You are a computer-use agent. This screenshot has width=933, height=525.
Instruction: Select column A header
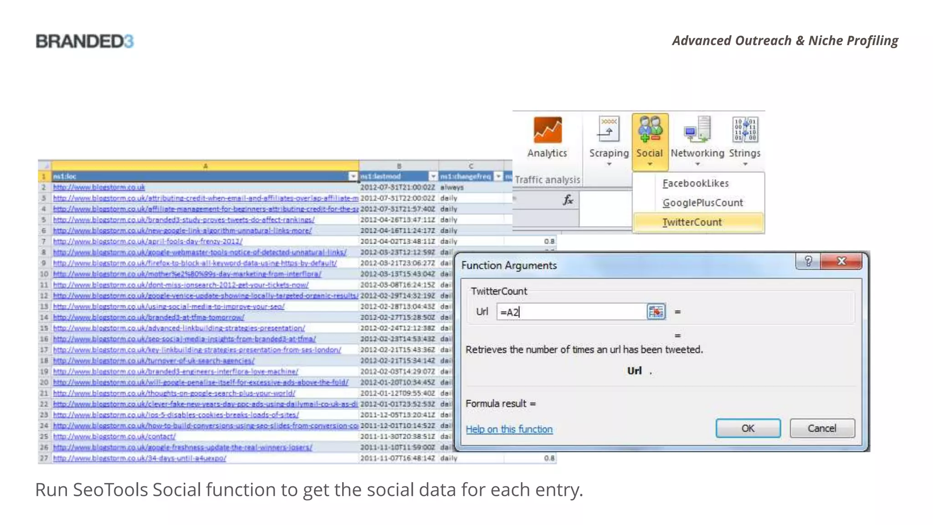pyautogui.click(x=205, y=166)
